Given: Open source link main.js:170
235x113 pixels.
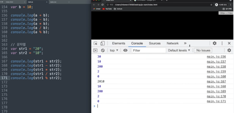Looking at the screenshot, I should tap(216, 96).
